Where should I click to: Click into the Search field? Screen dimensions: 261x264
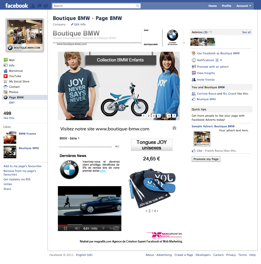point(94,6)
